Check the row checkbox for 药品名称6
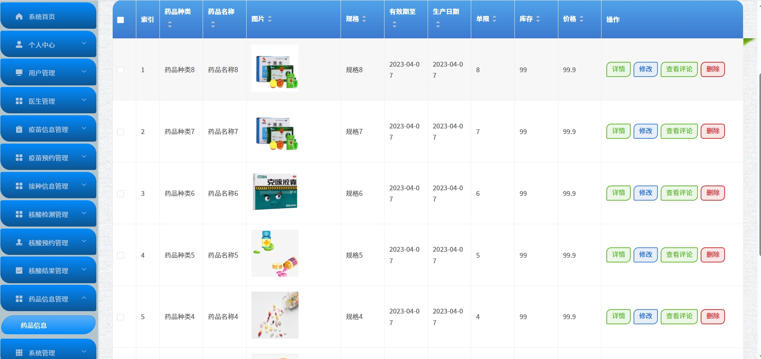The height and width of the screenshot is (359, 761). pyautogui.click(x=121, y=194)
